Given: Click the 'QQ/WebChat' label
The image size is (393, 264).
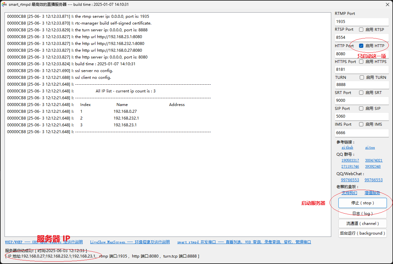Looking at the screenshot, I should [350, 174].
